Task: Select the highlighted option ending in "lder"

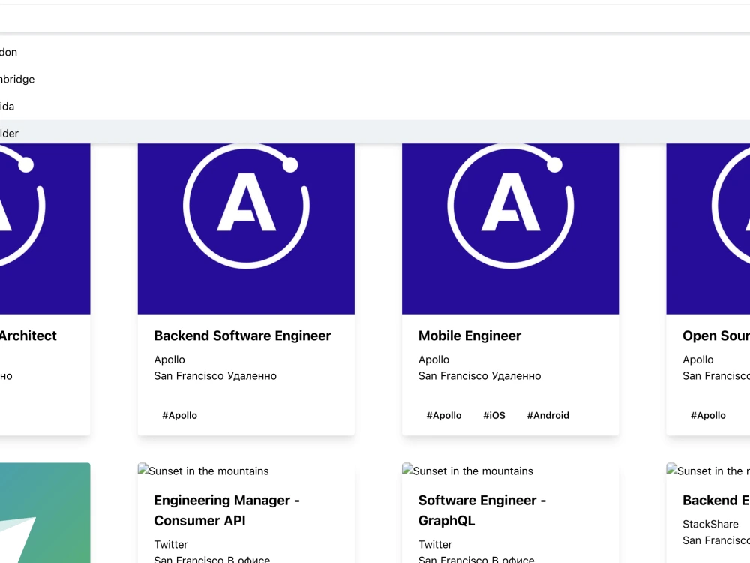Action: (375, 133)
